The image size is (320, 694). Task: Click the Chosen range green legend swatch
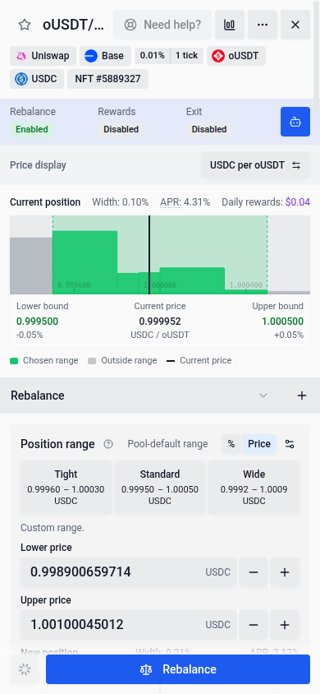tap(14, 361)
